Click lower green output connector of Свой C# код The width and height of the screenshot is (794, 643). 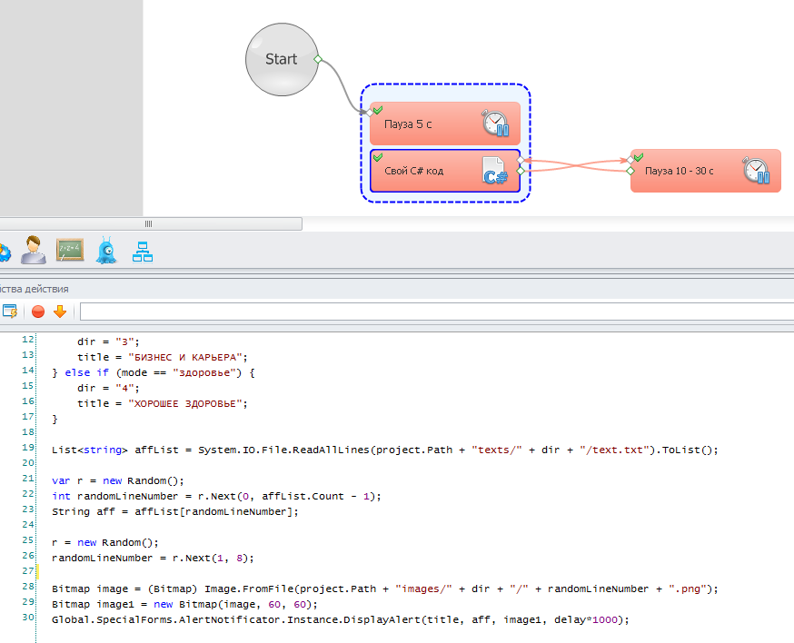pyautogui.click(x=521, y=171)
